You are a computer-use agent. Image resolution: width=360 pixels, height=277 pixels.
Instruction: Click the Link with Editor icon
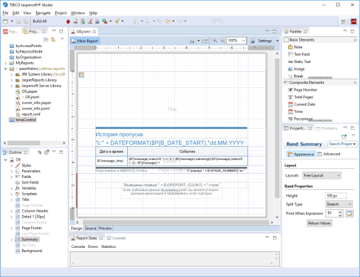[53, 39]
